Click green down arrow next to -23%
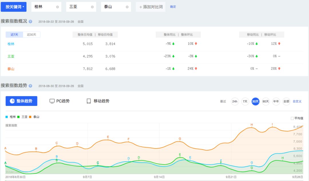Image resolution: width=309 pixels, height=181 pixels. click(x=173, y=56)
